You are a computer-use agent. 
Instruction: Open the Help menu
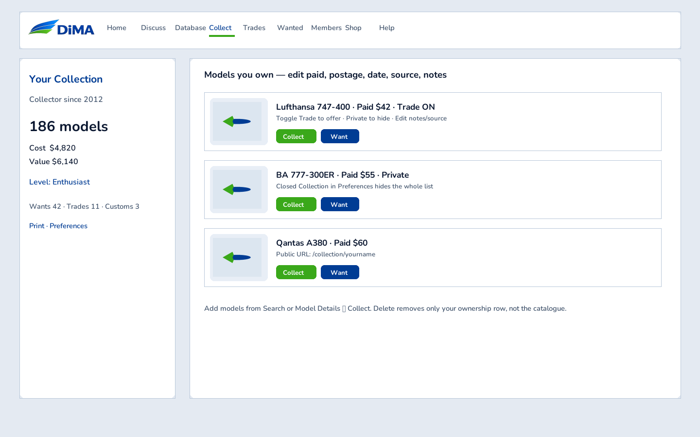[387, 28]
